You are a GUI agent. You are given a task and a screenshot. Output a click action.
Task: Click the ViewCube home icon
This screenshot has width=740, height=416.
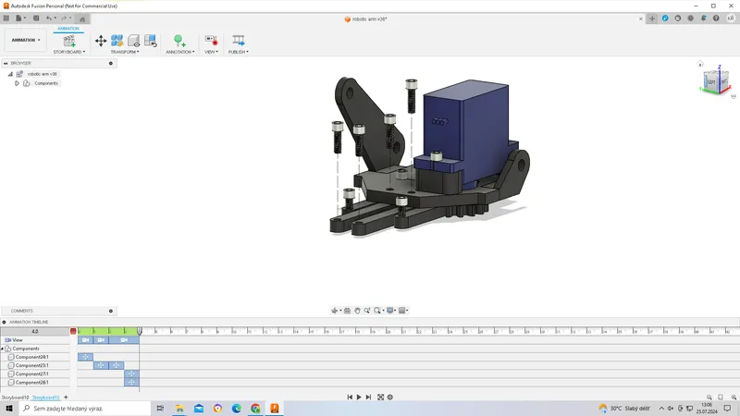click(700, 64)
